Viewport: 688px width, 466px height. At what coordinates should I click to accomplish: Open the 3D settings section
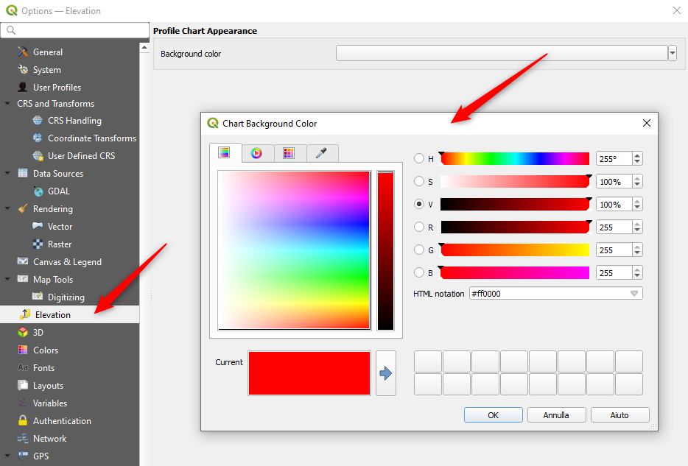click(x=38, y=333)
